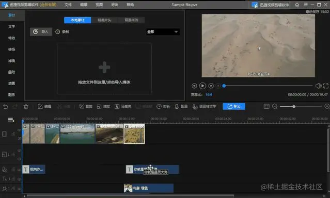Open the 帮助 Help menu

coord(130,5)
